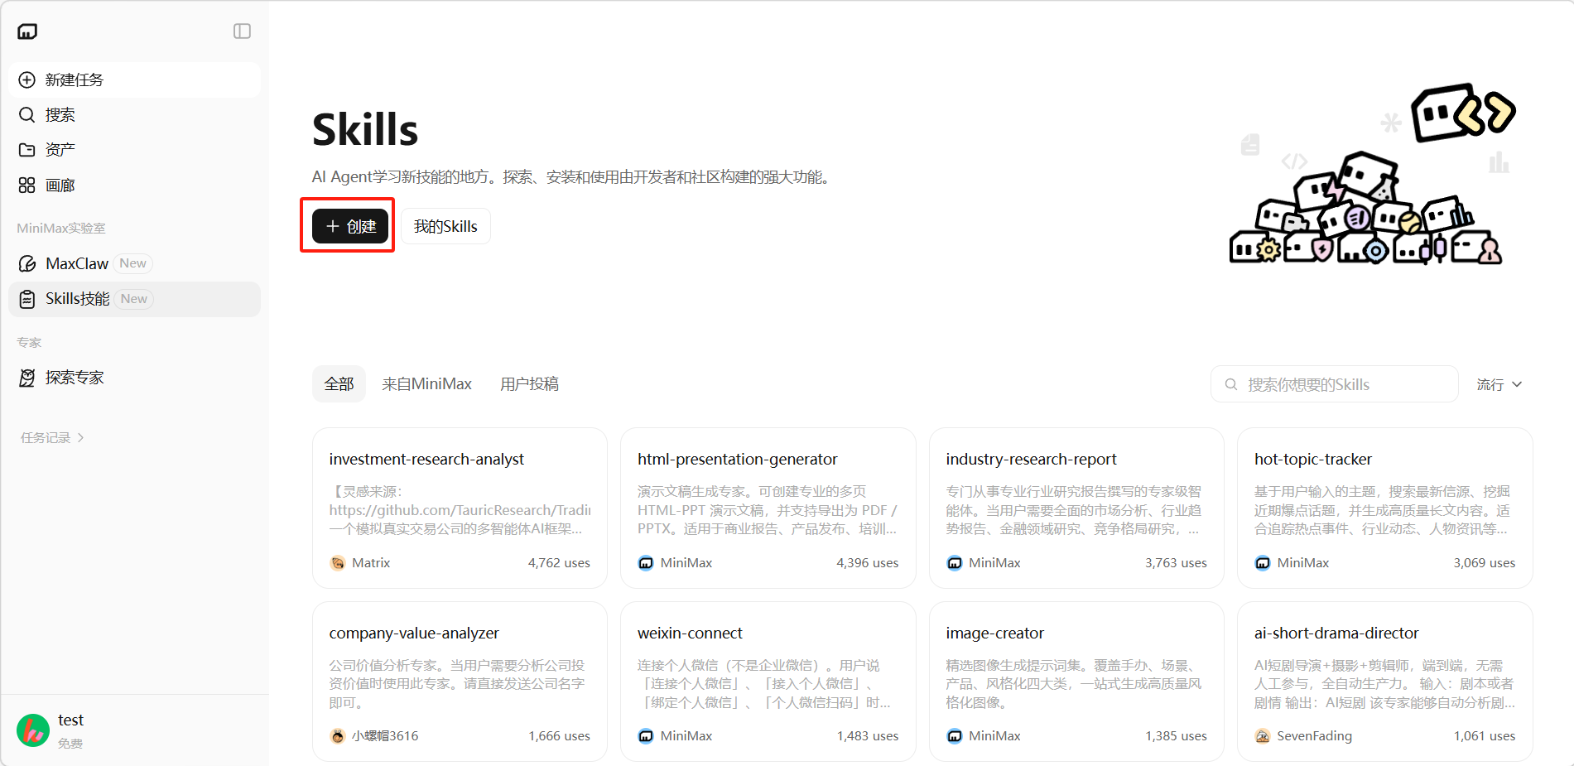The width and height of the screenshot is (1574, 766).
Task: Open the 我的Skills button
Action: (445, 227)
